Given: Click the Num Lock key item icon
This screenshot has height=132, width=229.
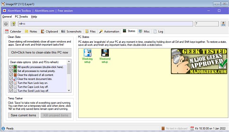Looking at the screenshot, I should coord(15,83).
